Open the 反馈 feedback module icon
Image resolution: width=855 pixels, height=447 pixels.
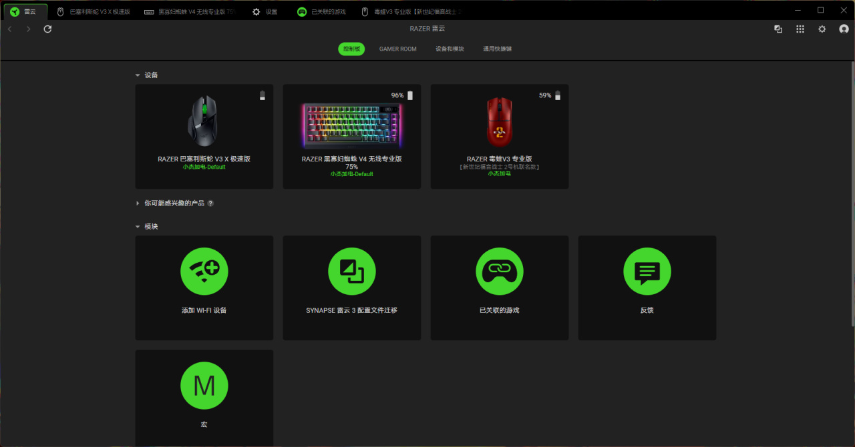647,271
